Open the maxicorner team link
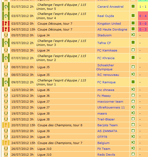This screenshot has width=148, height=157. [x=110, y=102]
